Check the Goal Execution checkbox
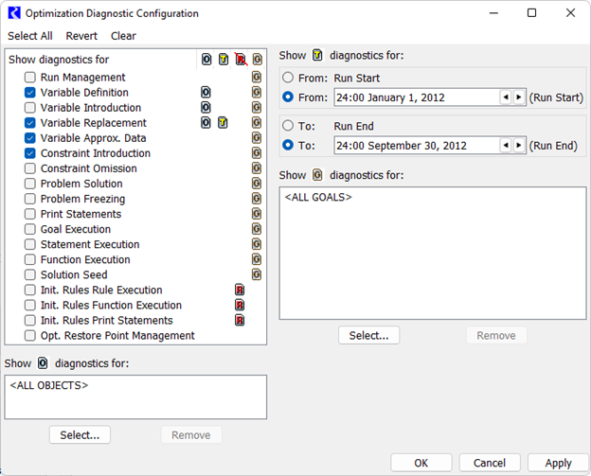The height and width of the screenshot is (476, 591). [30, 229]
